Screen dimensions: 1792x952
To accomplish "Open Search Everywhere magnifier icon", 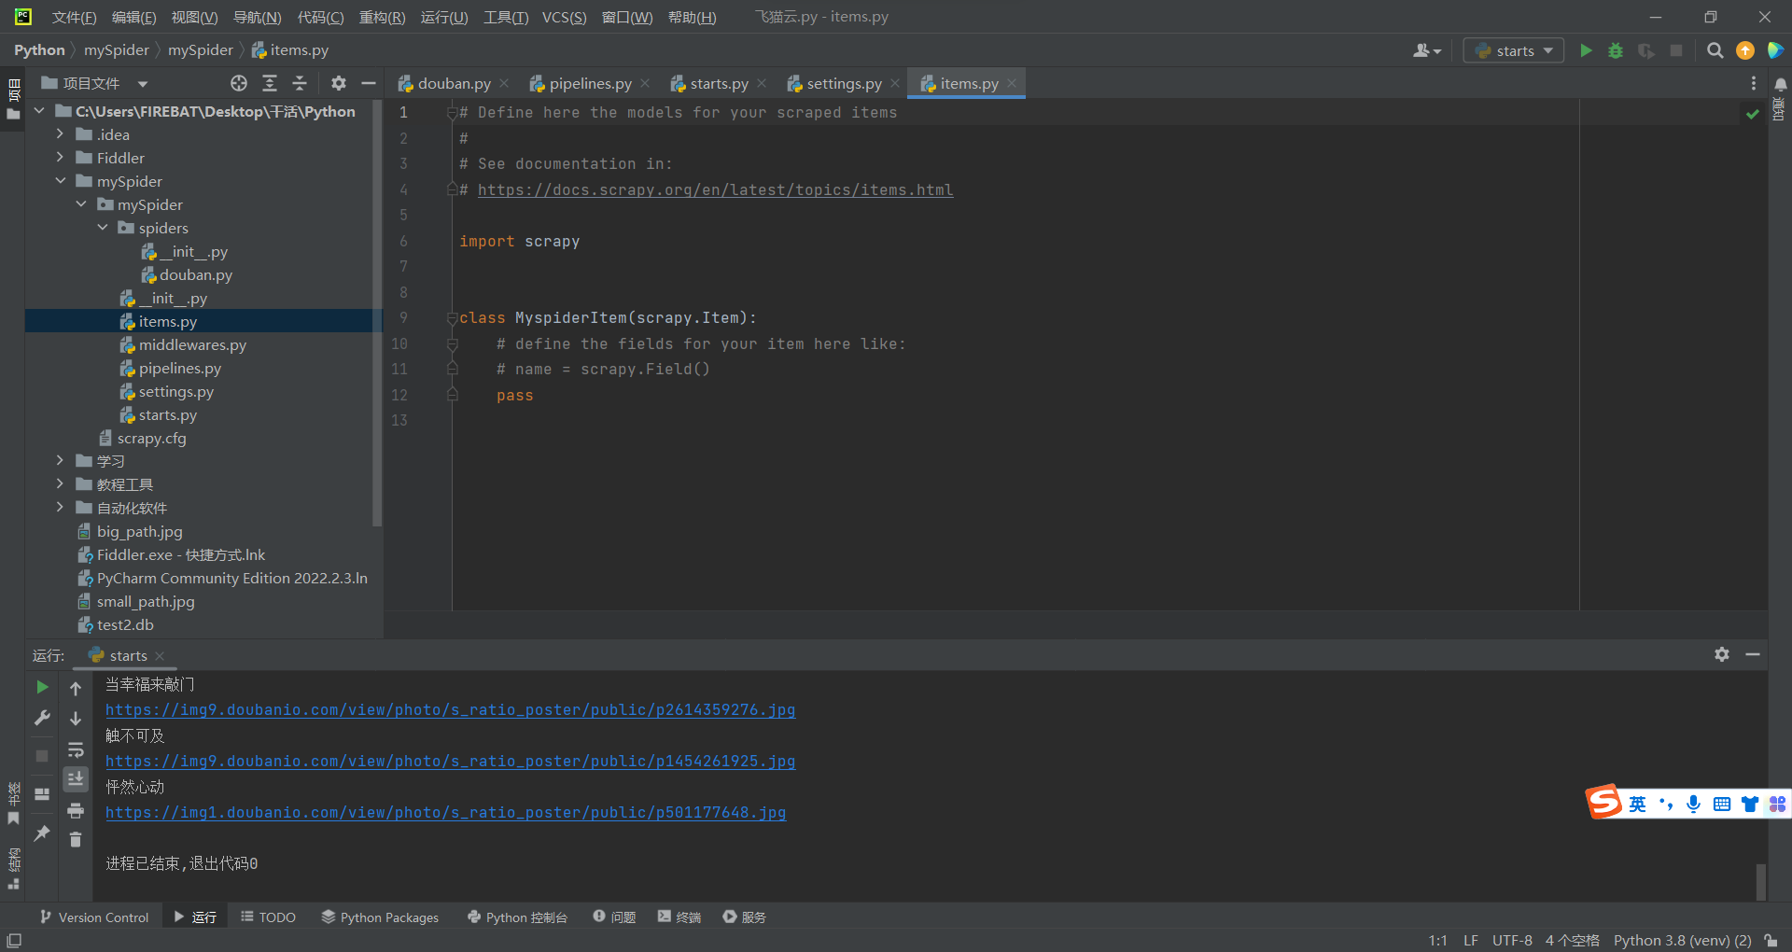I will pos(1715,50).
